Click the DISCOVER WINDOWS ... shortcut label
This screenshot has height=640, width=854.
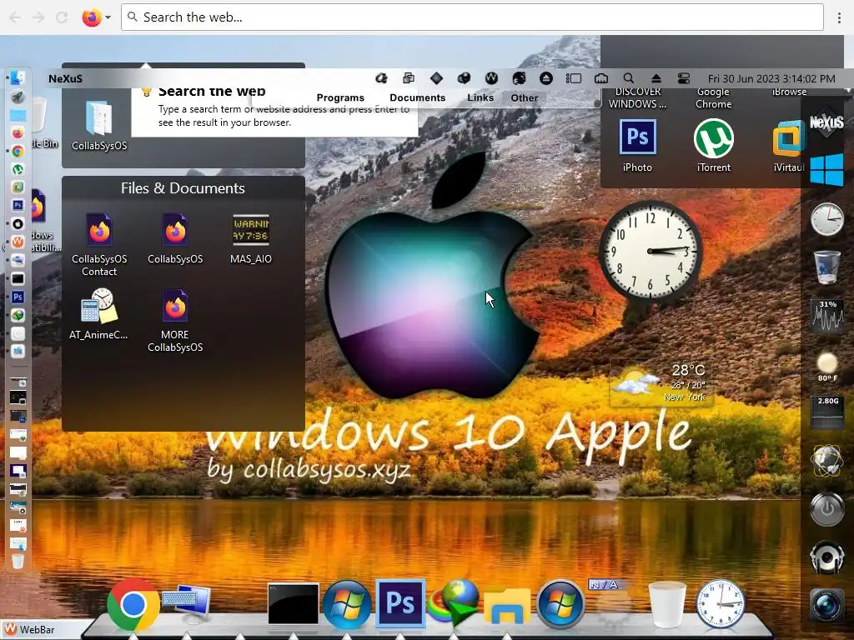[x=637, y=98]
